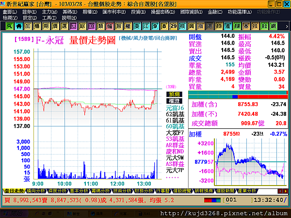Click the 櫃 toolbar button

tap(37, 26)
